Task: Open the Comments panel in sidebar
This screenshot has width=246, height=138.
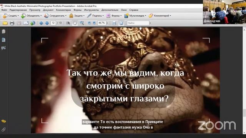Action: [x=3, y=121]
